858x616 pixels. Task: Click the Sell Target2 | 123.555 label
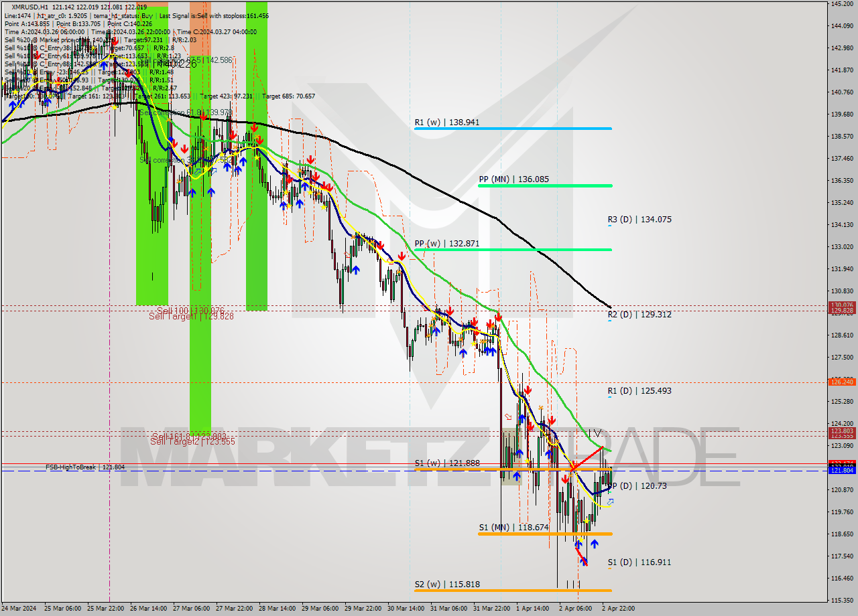[x=192, y=441]
